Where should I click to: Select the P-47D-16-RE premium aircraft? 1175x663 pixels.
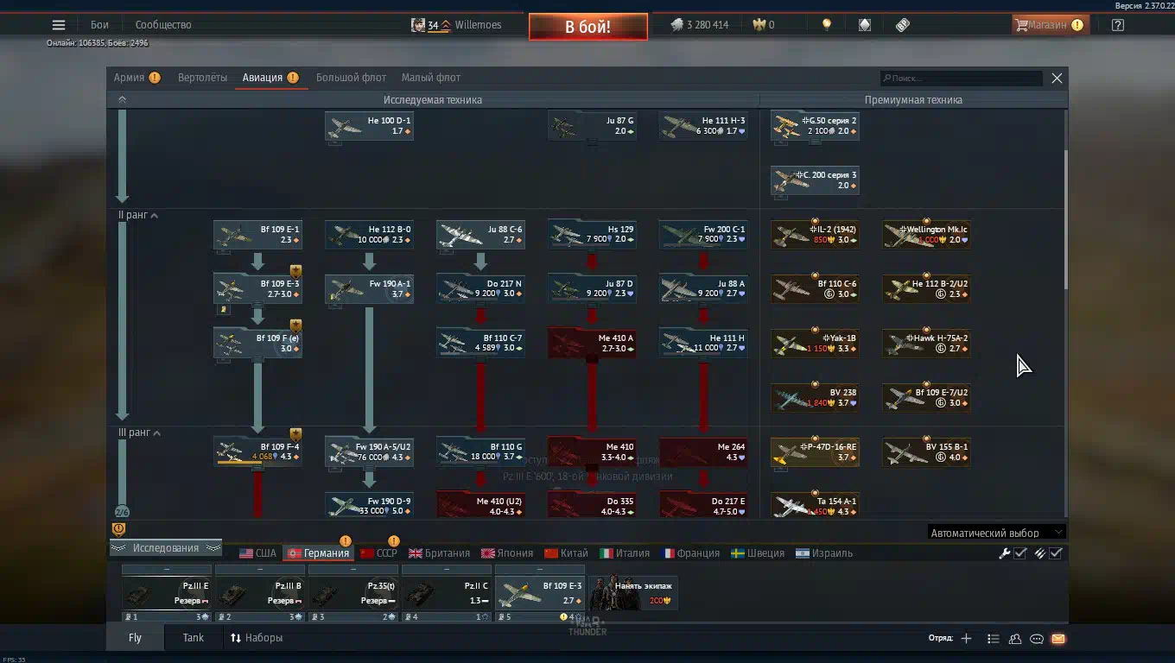pyautogui.click(x=815, y=452)
